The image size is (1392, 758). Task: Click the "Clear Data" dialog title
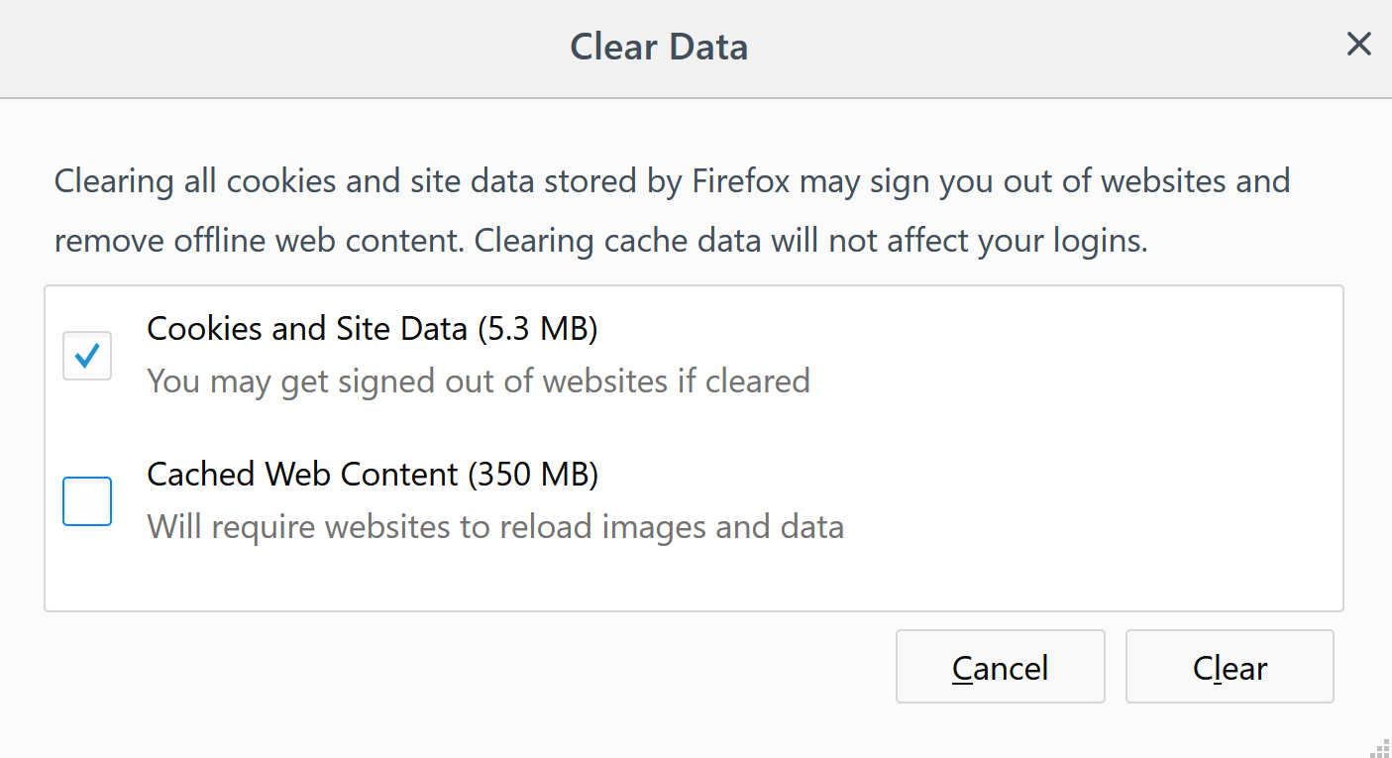coord(659,47)
